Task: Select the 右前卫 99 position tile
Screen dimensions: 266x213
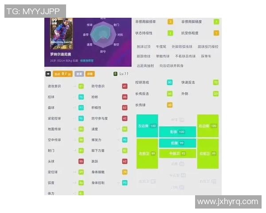Action: pyautogui.click(x=208, y=154)
